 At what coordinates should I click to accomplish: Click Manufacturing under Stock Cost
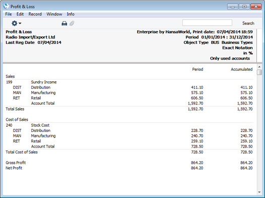(x=43, y=136)
